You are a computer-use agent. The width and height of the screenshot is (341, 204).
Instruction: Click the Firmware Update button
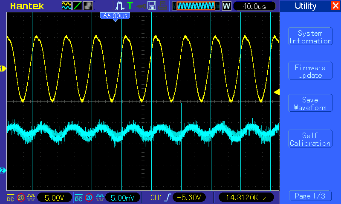click(x=310, y=71)
